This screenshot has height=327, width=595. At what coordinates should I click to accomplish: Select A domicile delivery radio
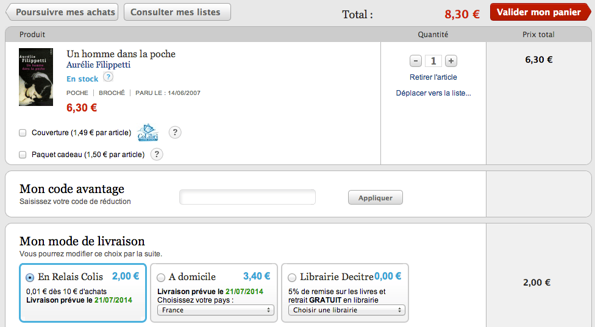(161, 277)
